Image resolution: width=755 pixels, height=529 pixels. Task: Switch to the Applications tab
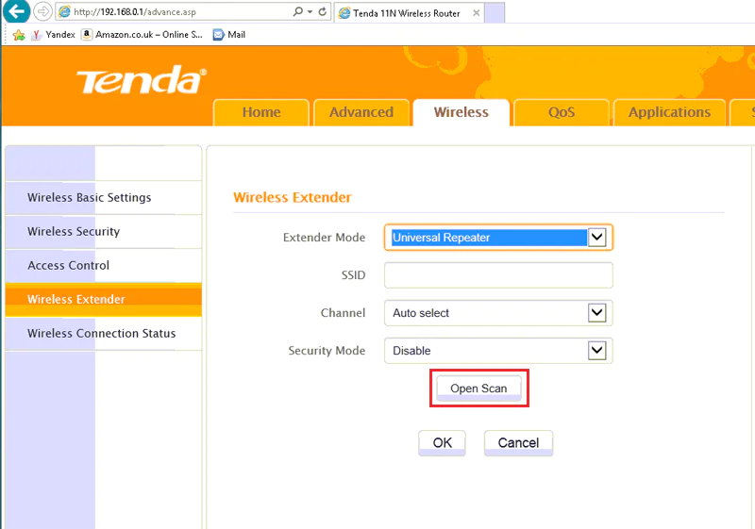tap(669, 112)
